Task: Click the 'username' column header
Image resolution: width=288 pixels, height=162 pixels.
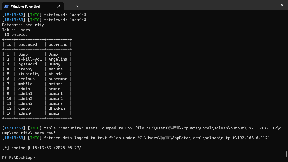Action: (58, 45)
